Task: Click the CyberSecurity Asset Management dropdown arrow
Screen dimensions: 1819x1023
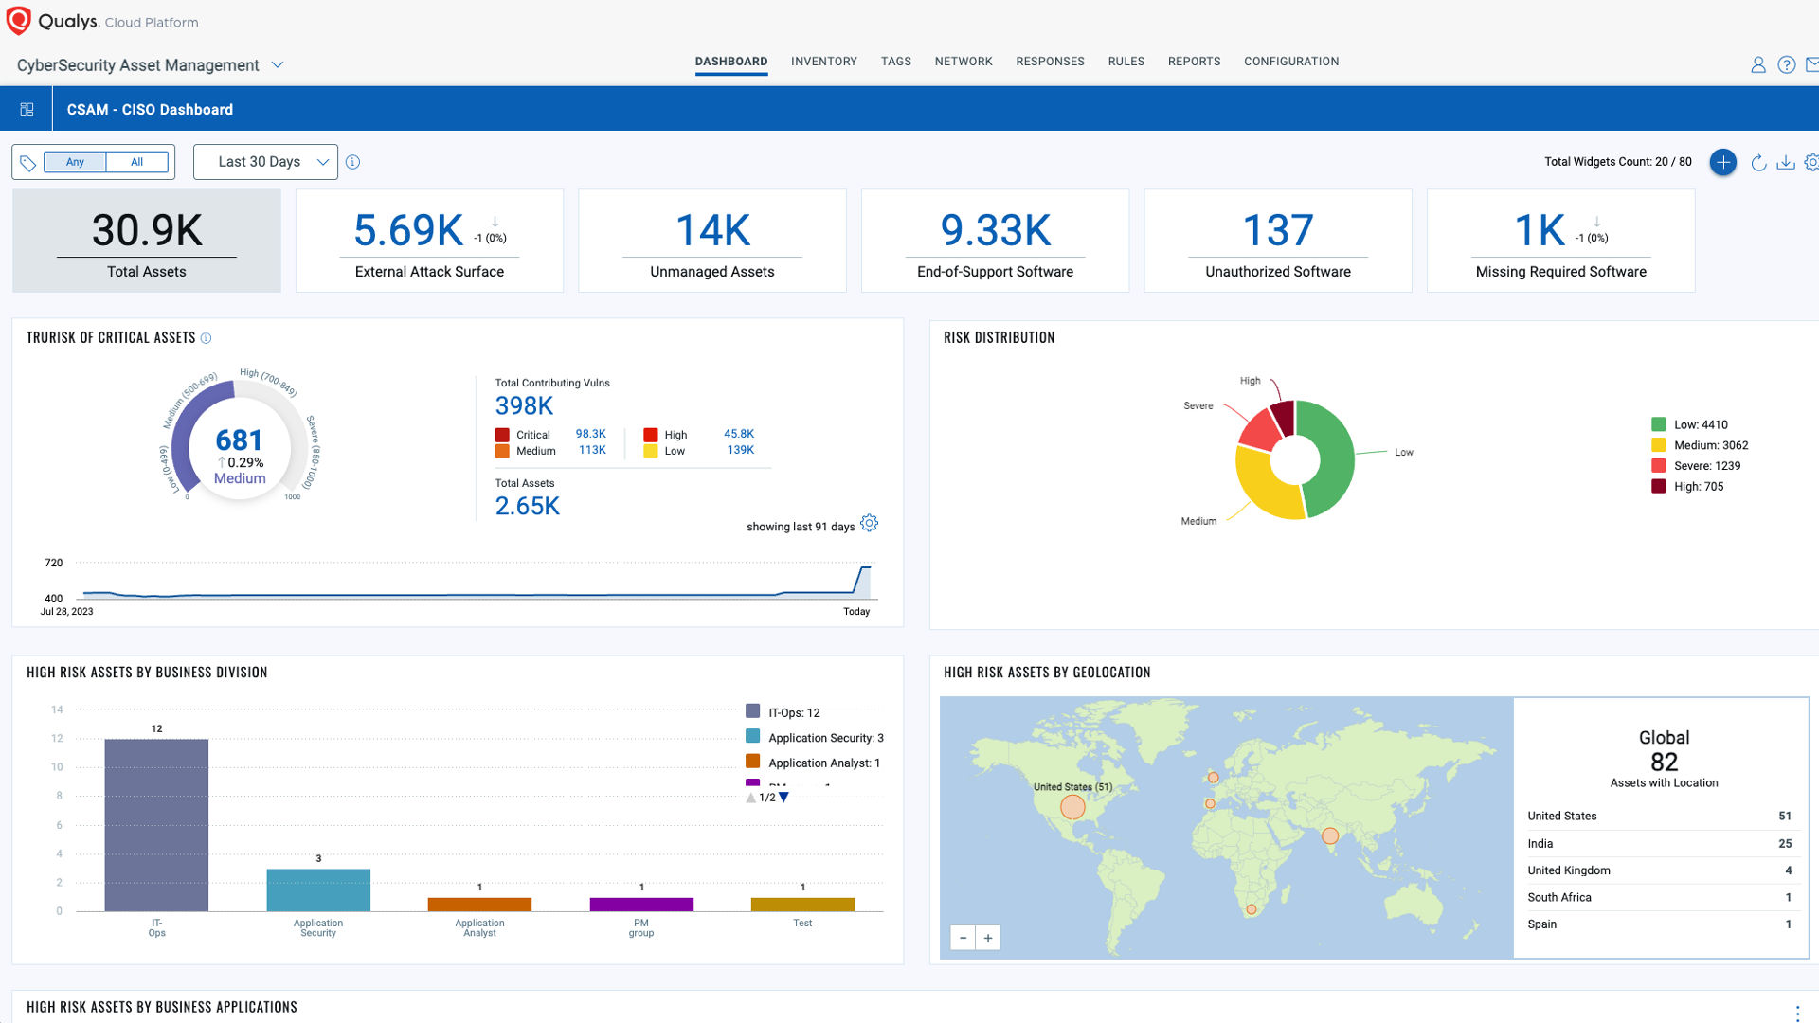Action: click(x=278, y=63)
